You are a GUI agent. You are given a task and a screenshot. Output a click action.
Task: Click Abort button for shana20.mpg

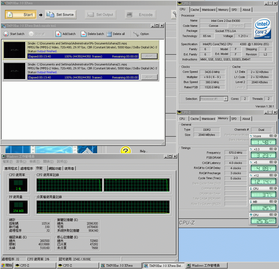pos(149,56)
